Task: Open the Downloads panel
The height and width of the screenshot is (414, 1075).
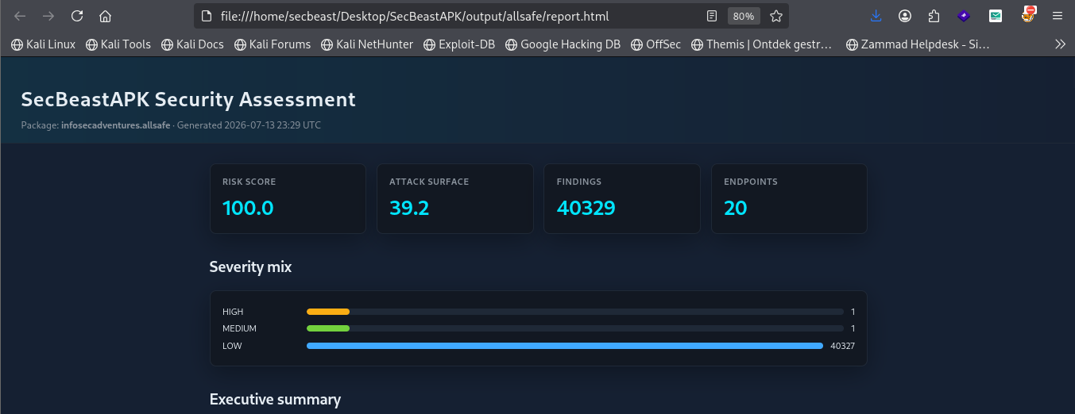Action: pos(876,16)
